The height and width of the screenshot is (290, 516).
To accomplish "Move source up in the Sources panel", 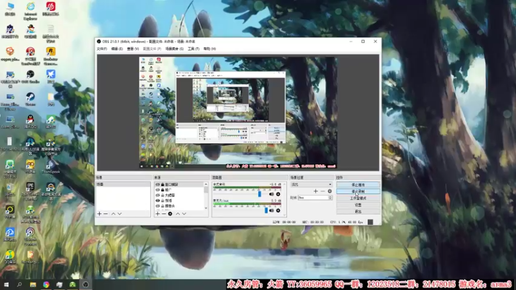I will coord(178,214).
